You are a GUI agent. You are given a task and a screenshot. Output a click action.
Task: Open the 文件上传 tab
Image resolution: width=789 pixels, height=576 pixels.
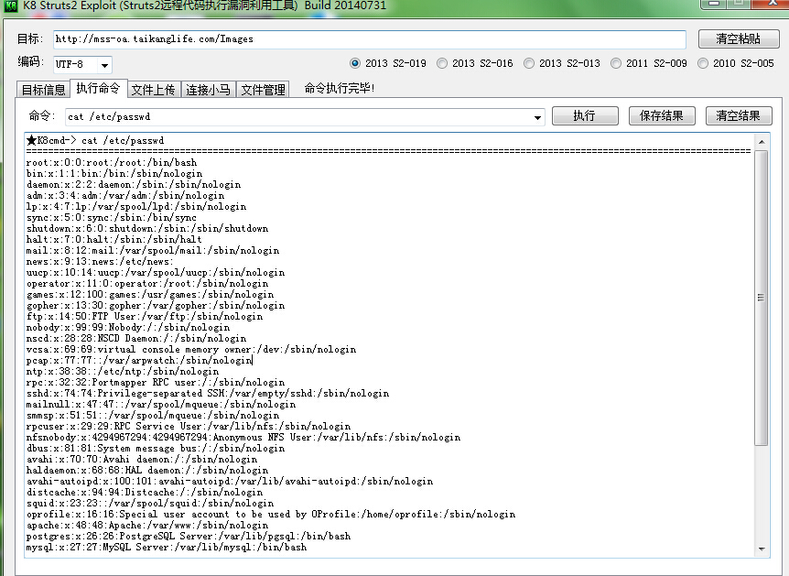[154, 90]
